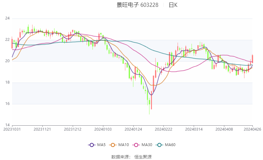Select the 日K chart type label
The image size is (263, 160).
[x=173, y=5]
